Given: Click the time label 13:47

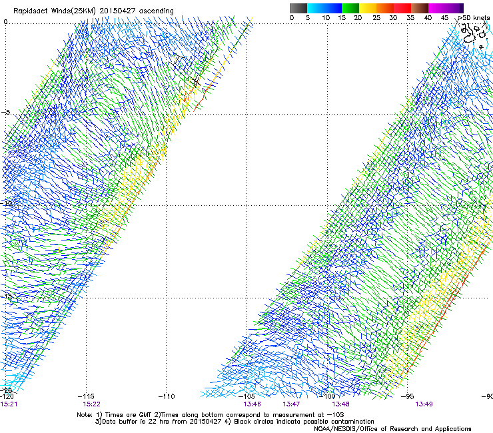Looking at the screenshot, I should click(291, 404).
